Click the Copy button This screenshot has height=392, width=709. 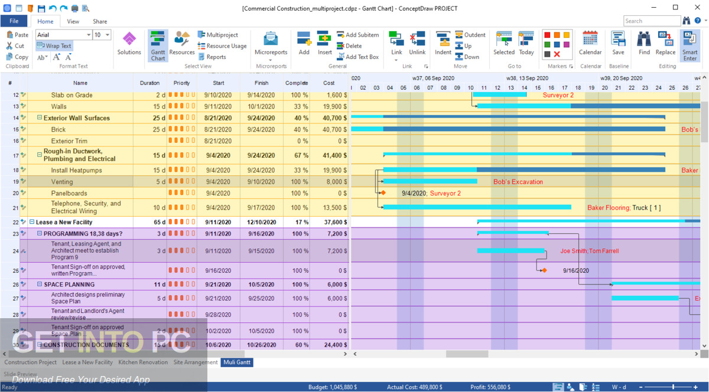[x=17, y=57]
